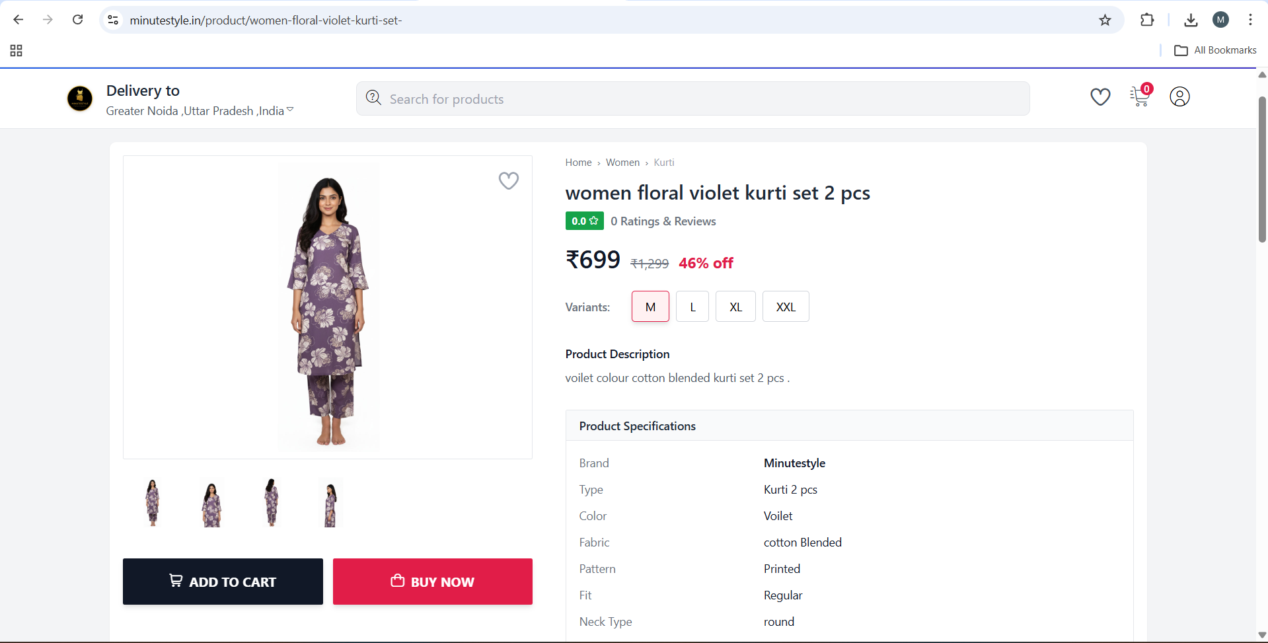This screenshot has height=643, width=1268.
Task: Click the ADD TO CART button
Action: point(223,582)
